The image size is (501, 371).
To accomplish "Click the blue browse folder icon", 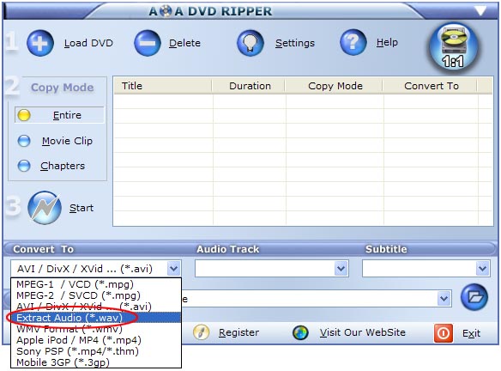I will (x=474, y=297).
